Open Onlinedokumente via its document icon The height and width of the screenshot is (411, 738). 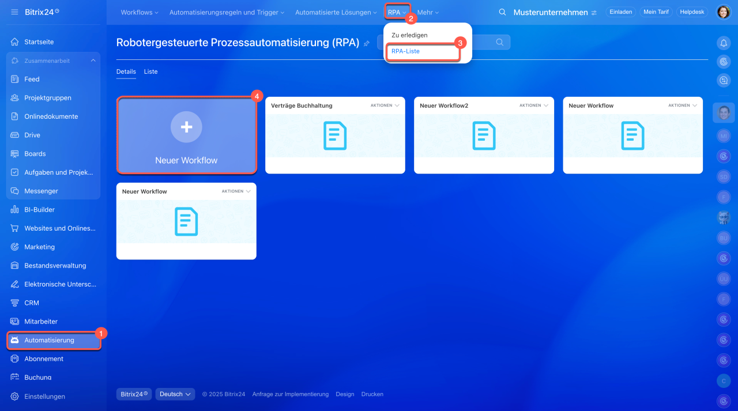[15, 116]
